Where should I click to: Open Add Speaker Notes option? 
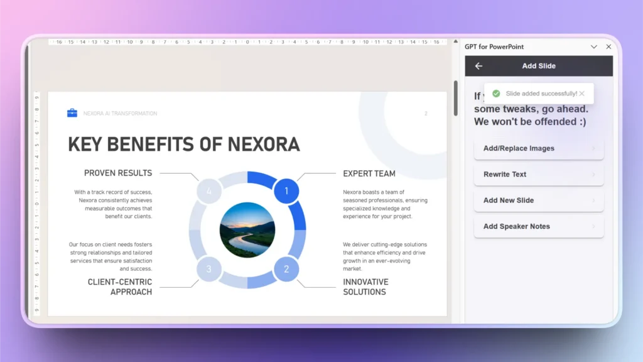click(539, 226)
